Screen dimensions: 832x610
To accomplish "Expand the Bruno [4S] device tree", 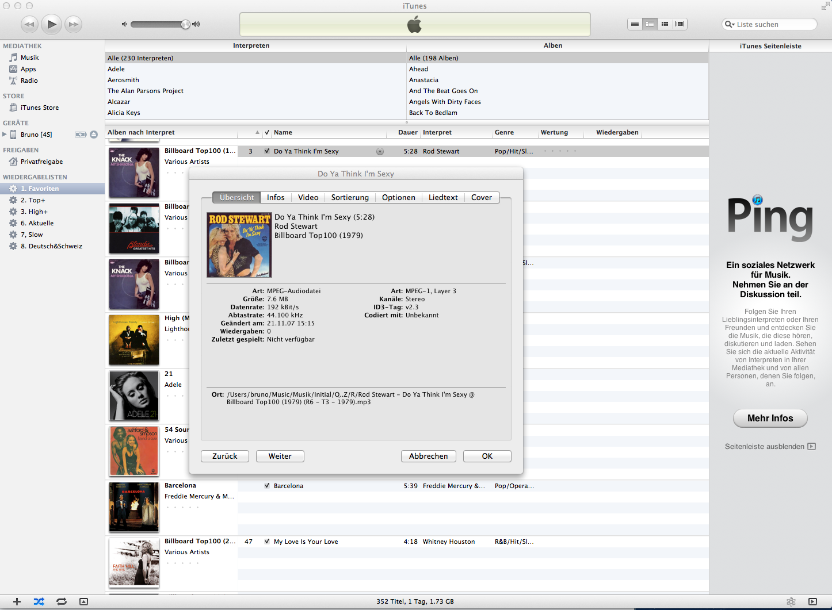I will pyautogui.click(x=5, y=135).
